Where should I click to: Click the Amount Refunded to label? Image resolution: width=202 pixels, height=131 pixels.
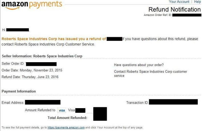pos(40,110)
